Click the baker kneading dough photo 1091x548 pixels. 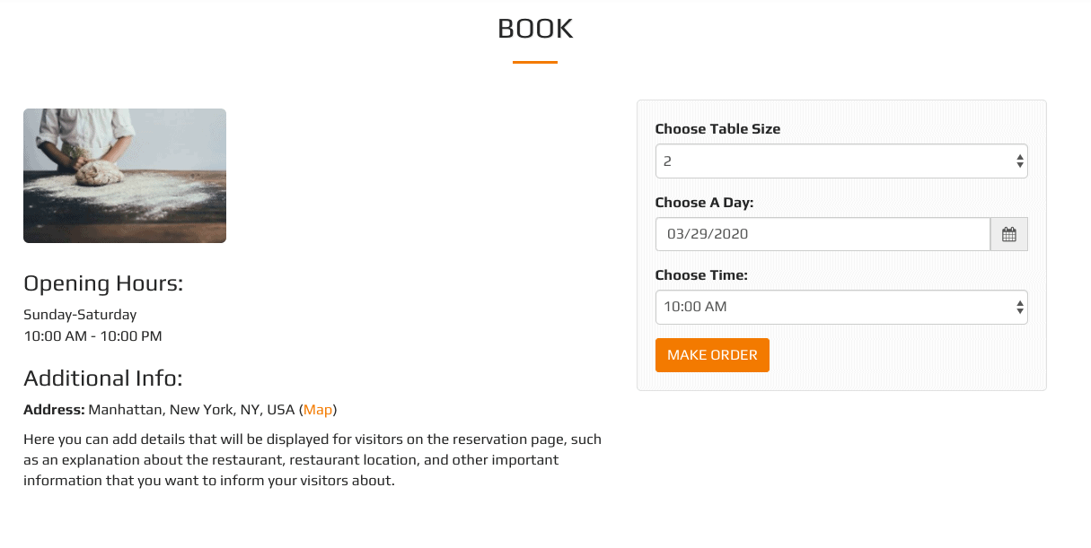point(125,176)
